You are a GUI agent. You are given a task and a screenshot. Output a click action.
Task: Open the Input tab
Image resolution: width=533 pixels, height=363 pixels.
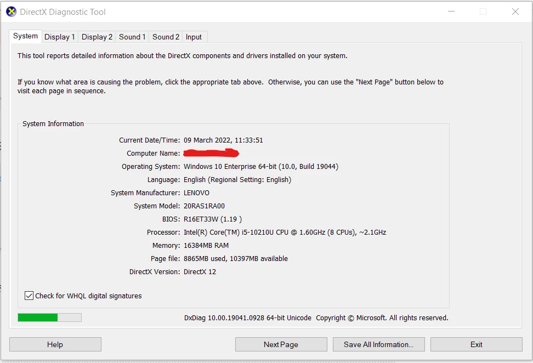[x=194, y=37]
